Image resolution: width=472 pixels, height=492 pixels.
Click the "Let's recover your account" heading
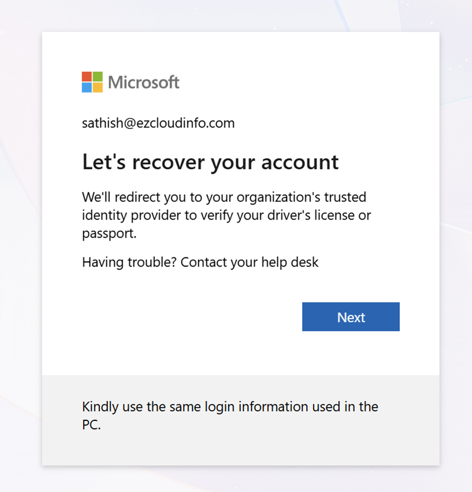[210, 162]
